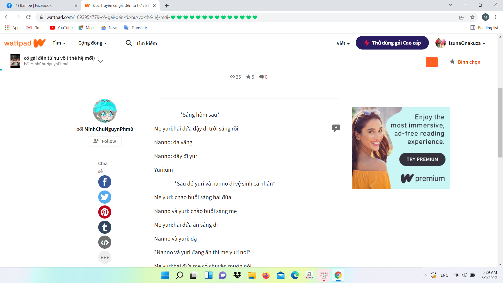Open more share options ellipsis
Image resolution: width=503 pixels, height=283 pixels.
click(105, 257)
